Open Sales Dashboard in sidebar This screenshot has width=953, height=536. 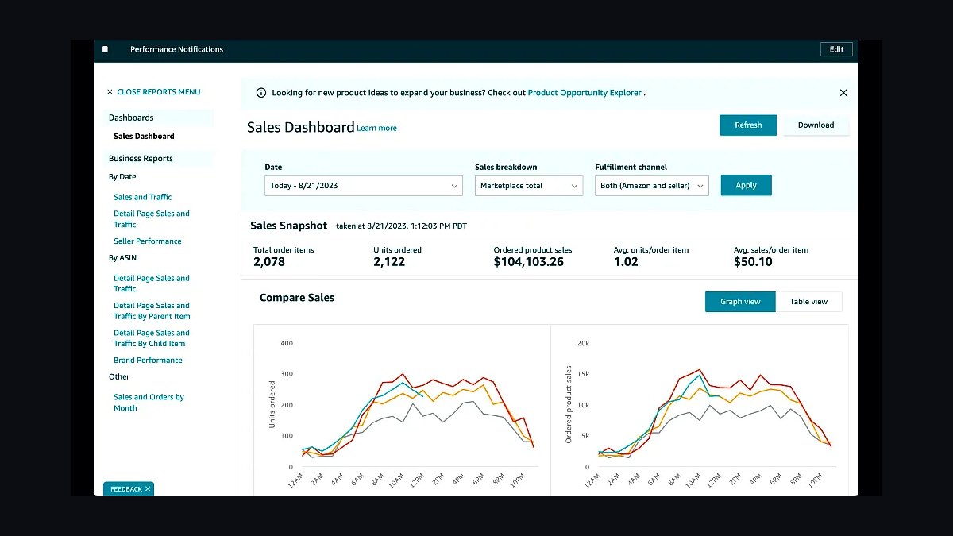coord(144,137)
